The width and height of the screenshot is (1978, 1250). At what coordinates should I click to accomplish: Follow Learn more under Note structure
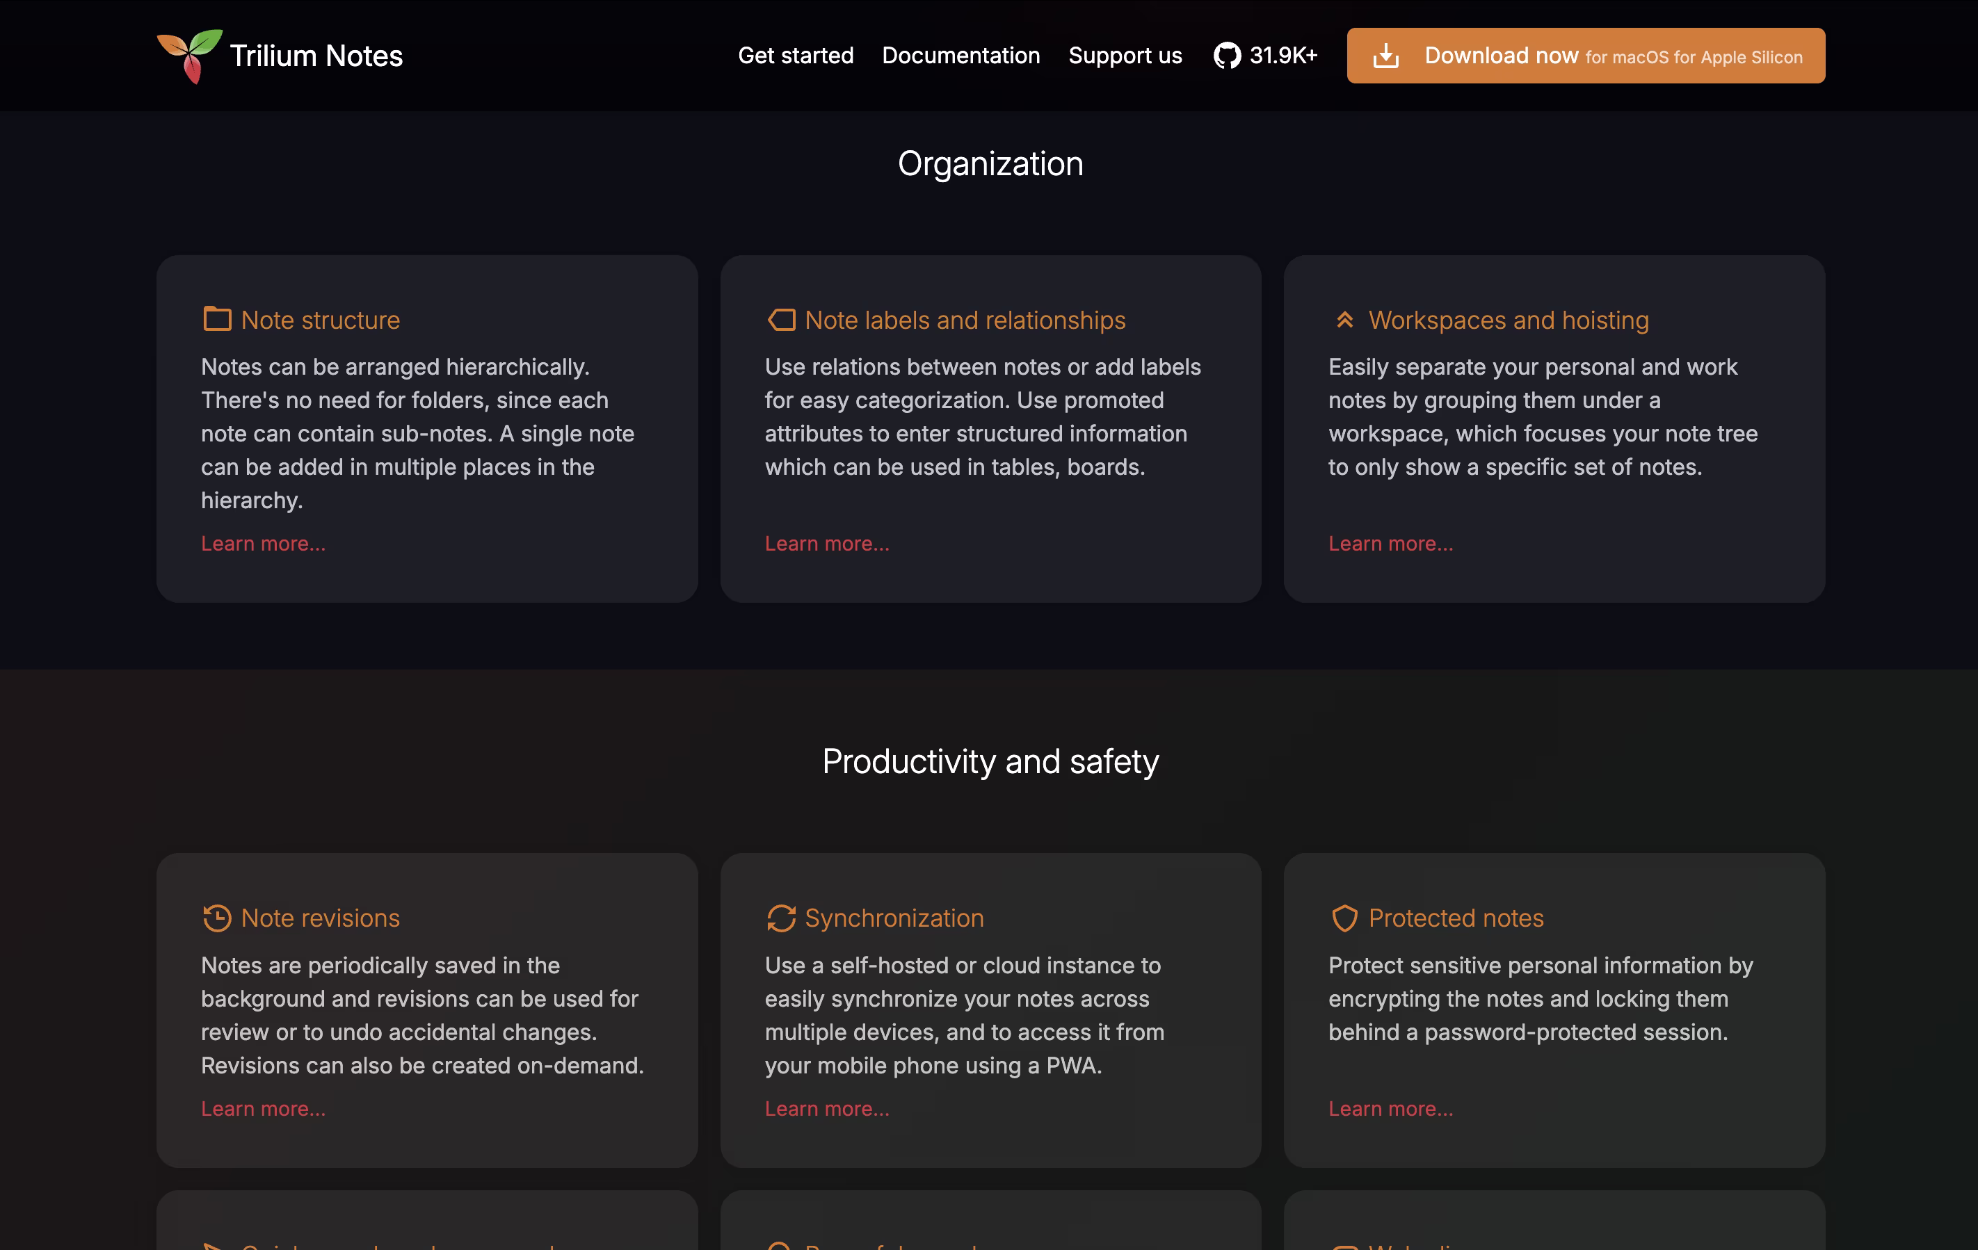click(x=263, y=544)
